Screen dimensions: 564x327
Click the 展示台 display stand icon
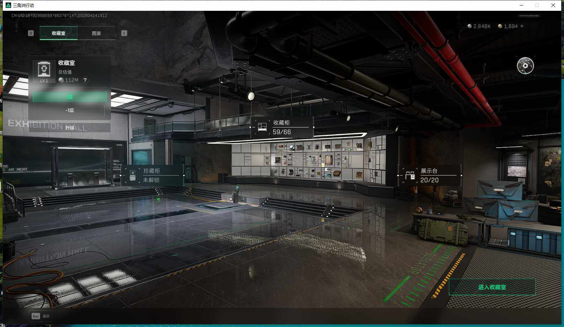pos(410,176)
